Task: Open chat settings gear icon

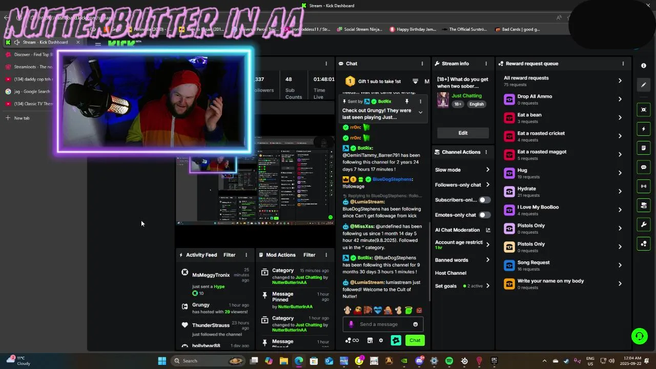Action: click(381, 340)
